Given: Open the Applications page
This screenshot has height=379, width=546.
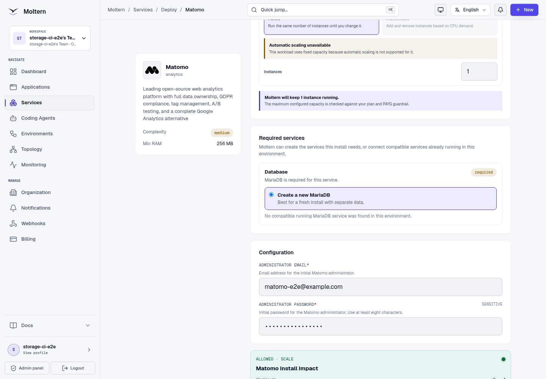Looking at the screenshot, I should pos(49,87).
